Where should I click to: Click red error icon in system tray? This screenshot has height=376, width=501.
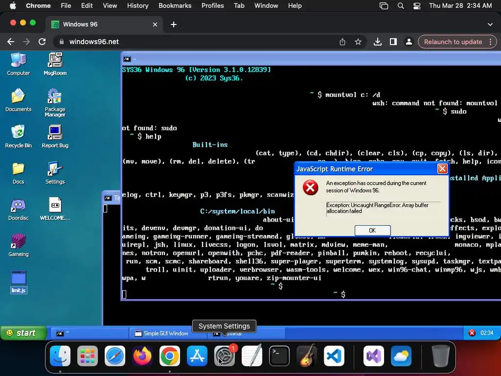pos(472,333)
